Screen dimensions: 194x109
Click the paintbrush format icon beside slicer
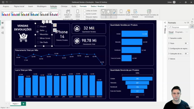click(55, 30)
